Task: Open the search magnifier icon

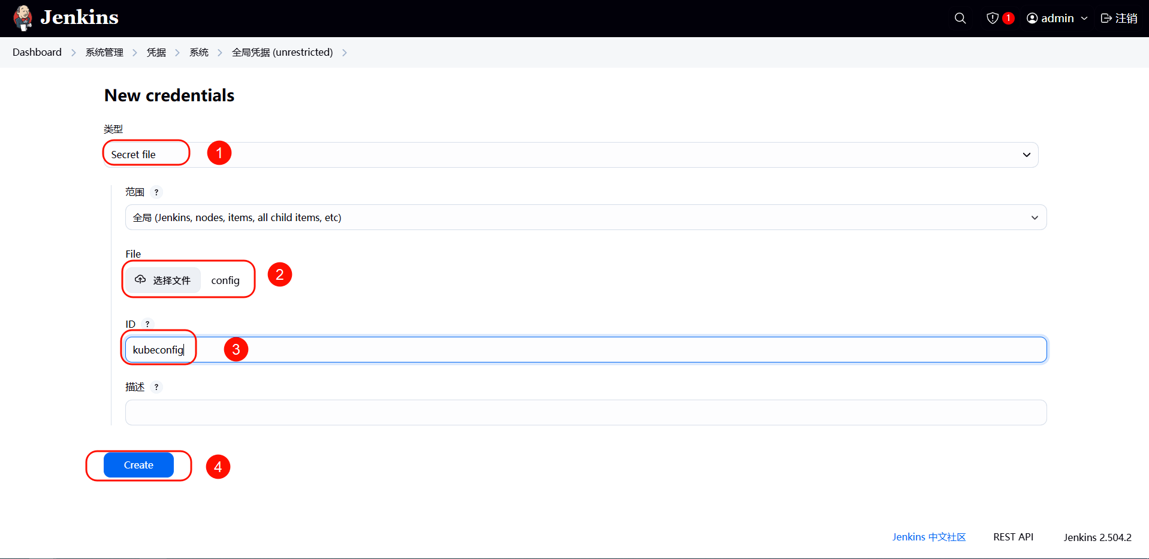Action: [960, 18]
